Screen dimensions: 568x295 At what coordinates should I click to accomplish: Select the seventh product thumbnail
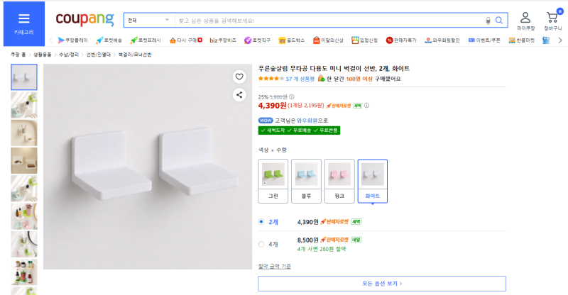click(x=24, y=244)
